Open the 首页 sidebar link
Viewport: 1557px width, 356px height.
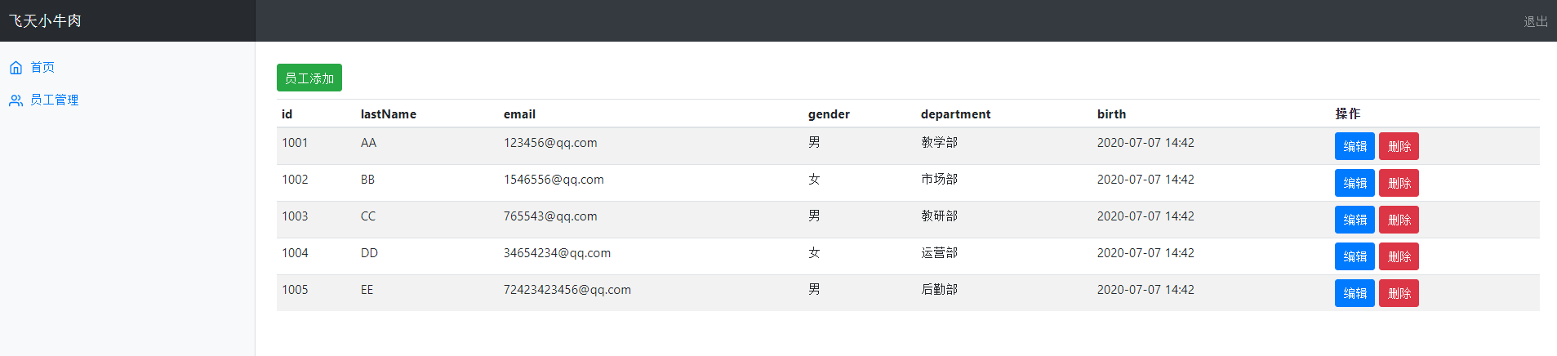point(42,68)
